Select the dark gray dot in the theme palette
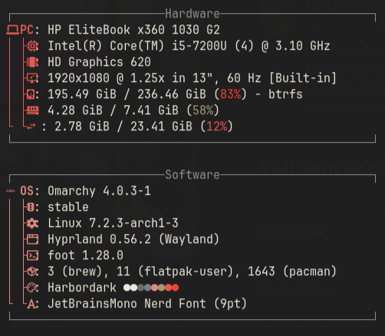 (141, 288)
